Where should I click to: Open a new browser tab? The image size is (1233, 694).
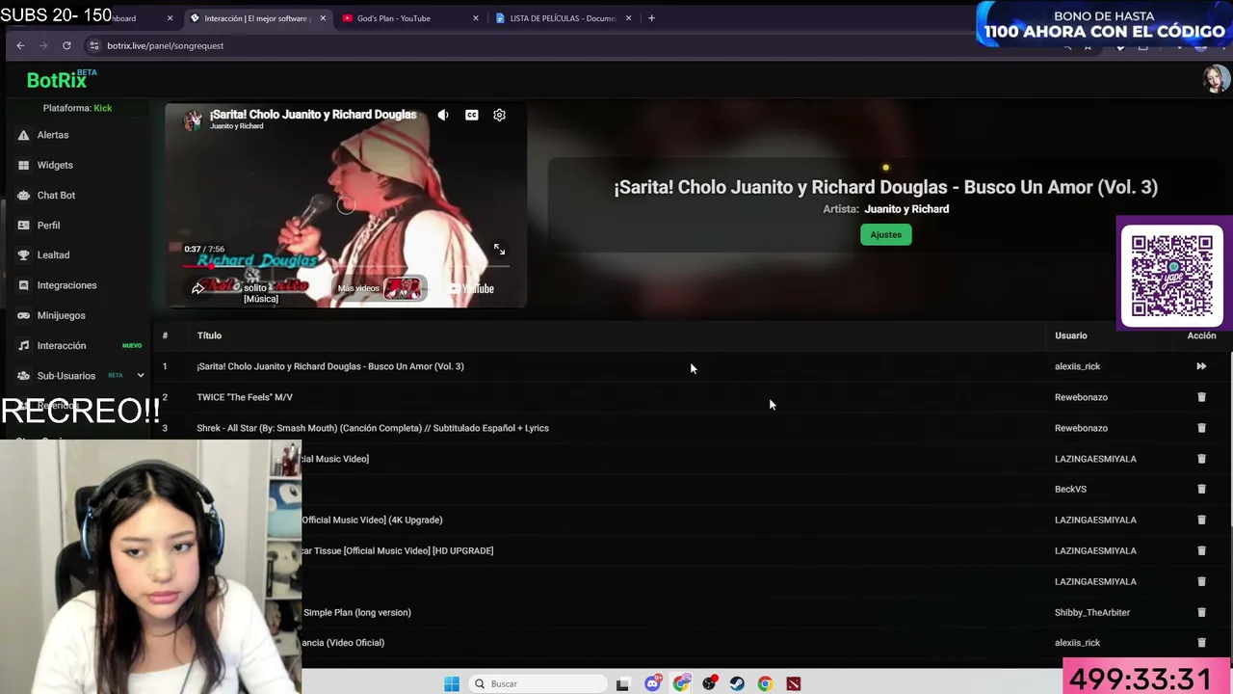pyautogui.click(x=651, y=18)
